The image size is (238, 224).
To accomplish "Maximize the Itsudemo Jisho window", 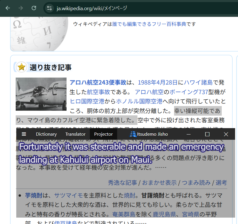I will pos(207,134).
